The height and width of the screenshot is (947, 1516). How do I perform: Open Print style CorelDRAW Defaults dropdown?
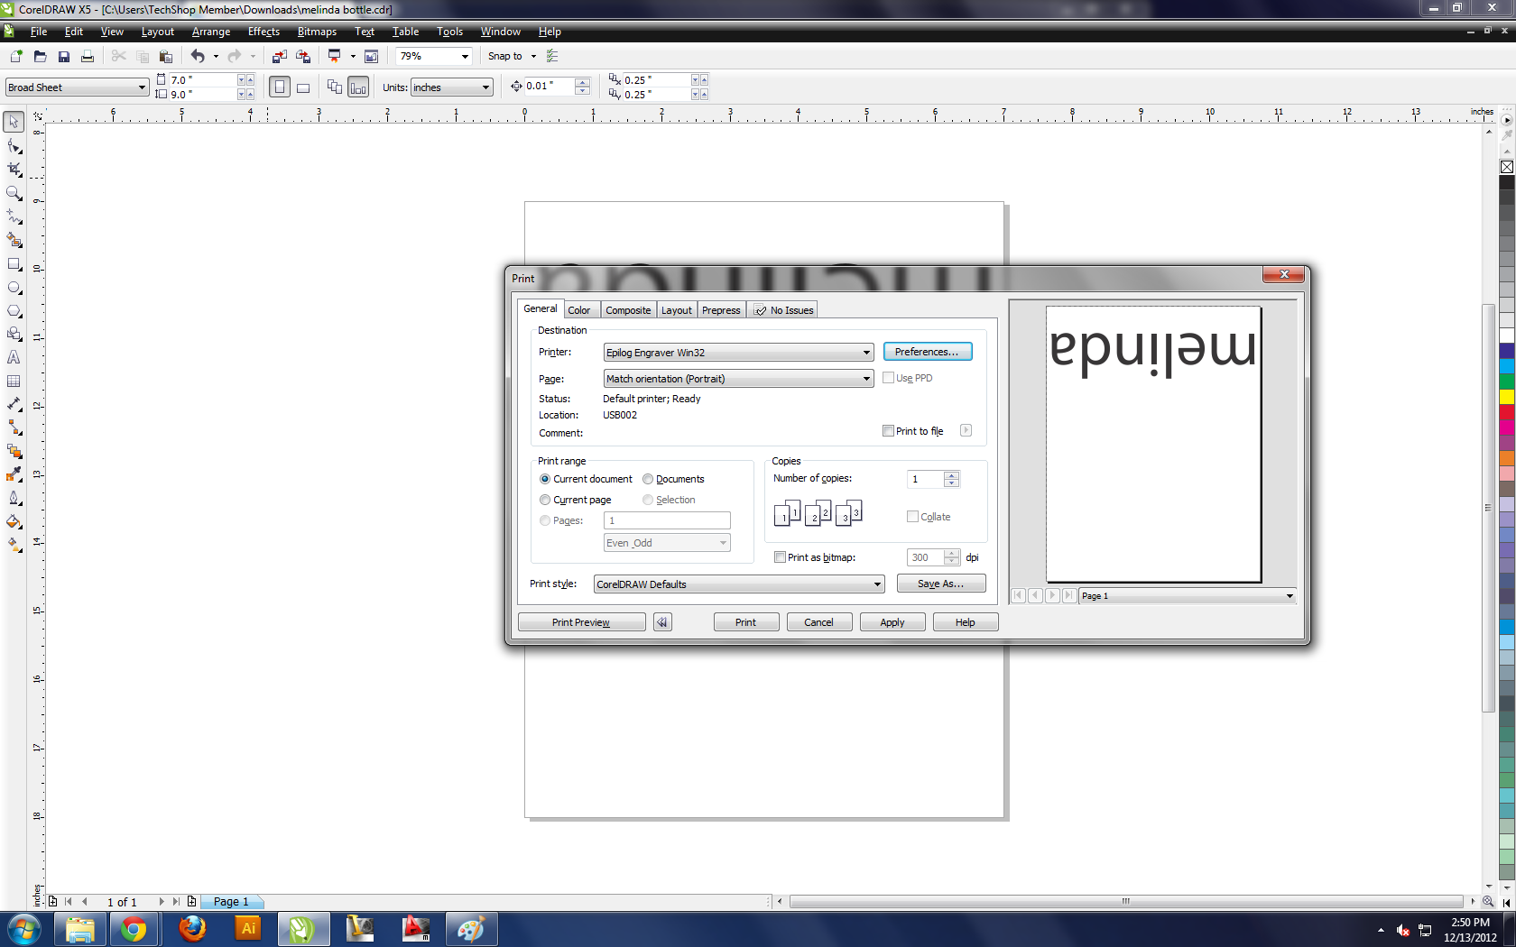pyautogui.click(x=739, y=584)
